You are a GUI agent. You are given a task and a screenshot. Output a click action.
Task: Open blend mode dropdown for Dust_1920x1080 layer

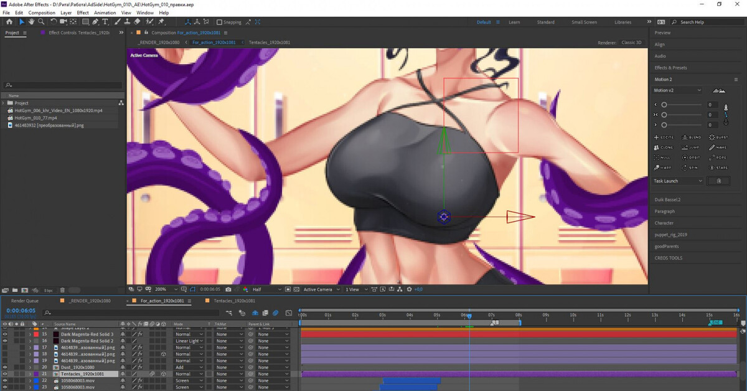coord(190,367)
